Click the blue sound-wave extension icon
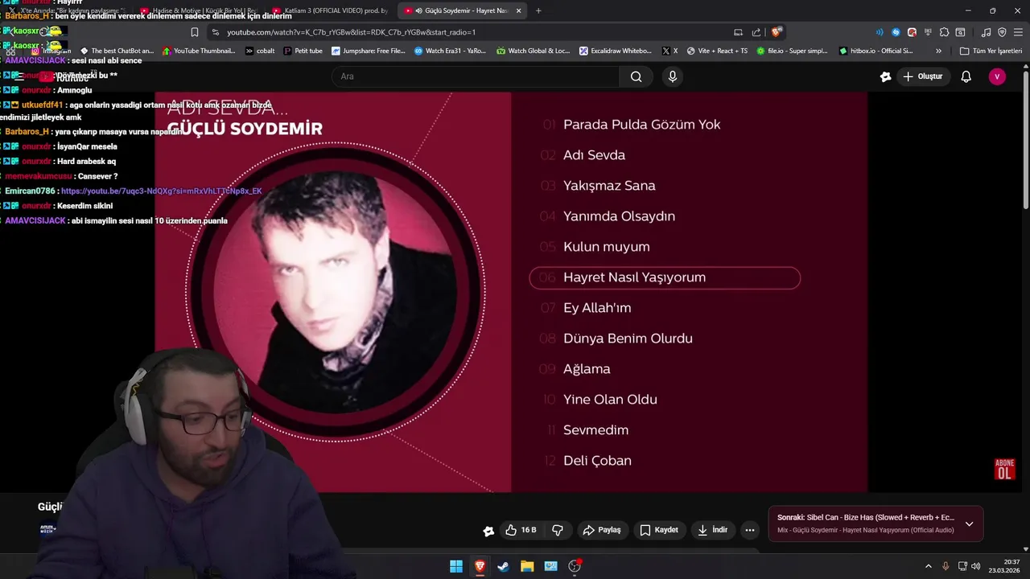This screenshot has height=579, width=1030. point(880,32)
